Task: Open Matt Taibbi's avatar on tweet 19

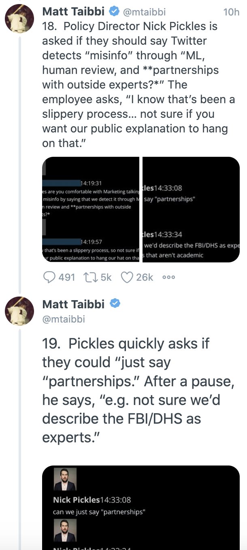Action: [x=19, y=311]
